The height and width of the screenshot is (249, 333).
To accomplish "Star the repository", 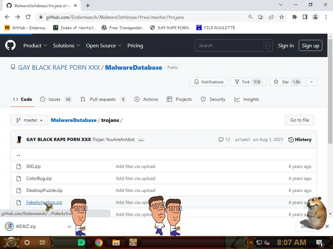I will pyautogui.click(x=288, y=82).
